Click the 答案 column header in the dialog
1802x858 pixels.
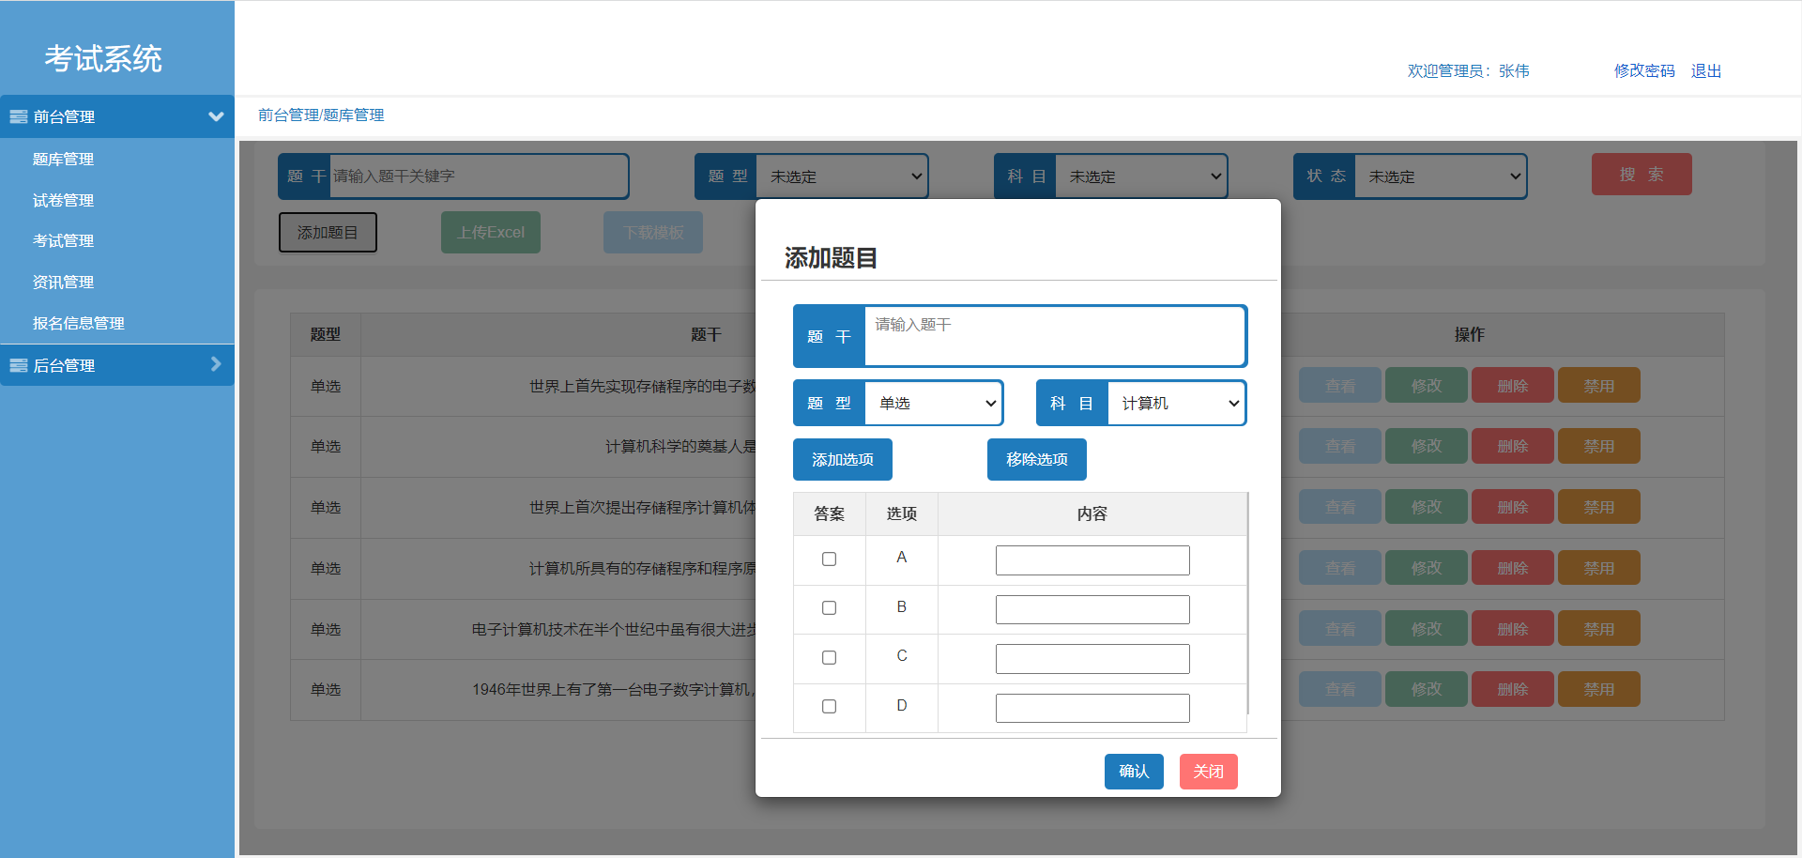(x=830, y=513)
